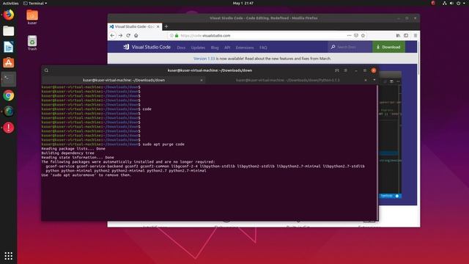Open Firefox page actions three-dot menu
Screen dimensions: 469x264
349,35
